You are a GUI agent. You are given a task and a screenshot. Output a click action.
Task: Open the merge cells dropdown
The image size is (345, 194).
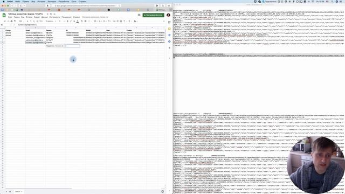89,21
